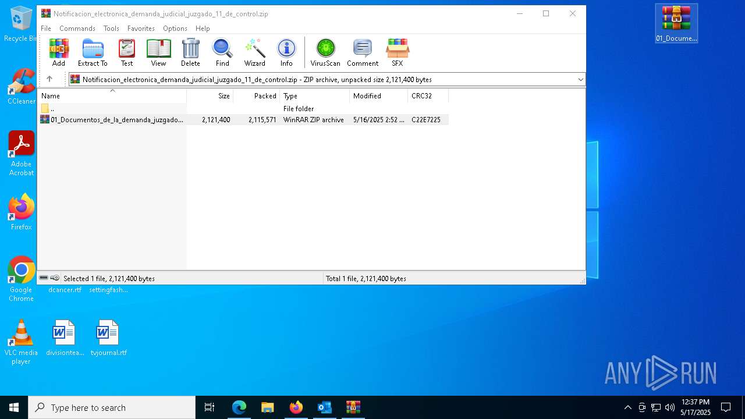
Task: Select the divisiontea document on desktop
Action: 65,338
